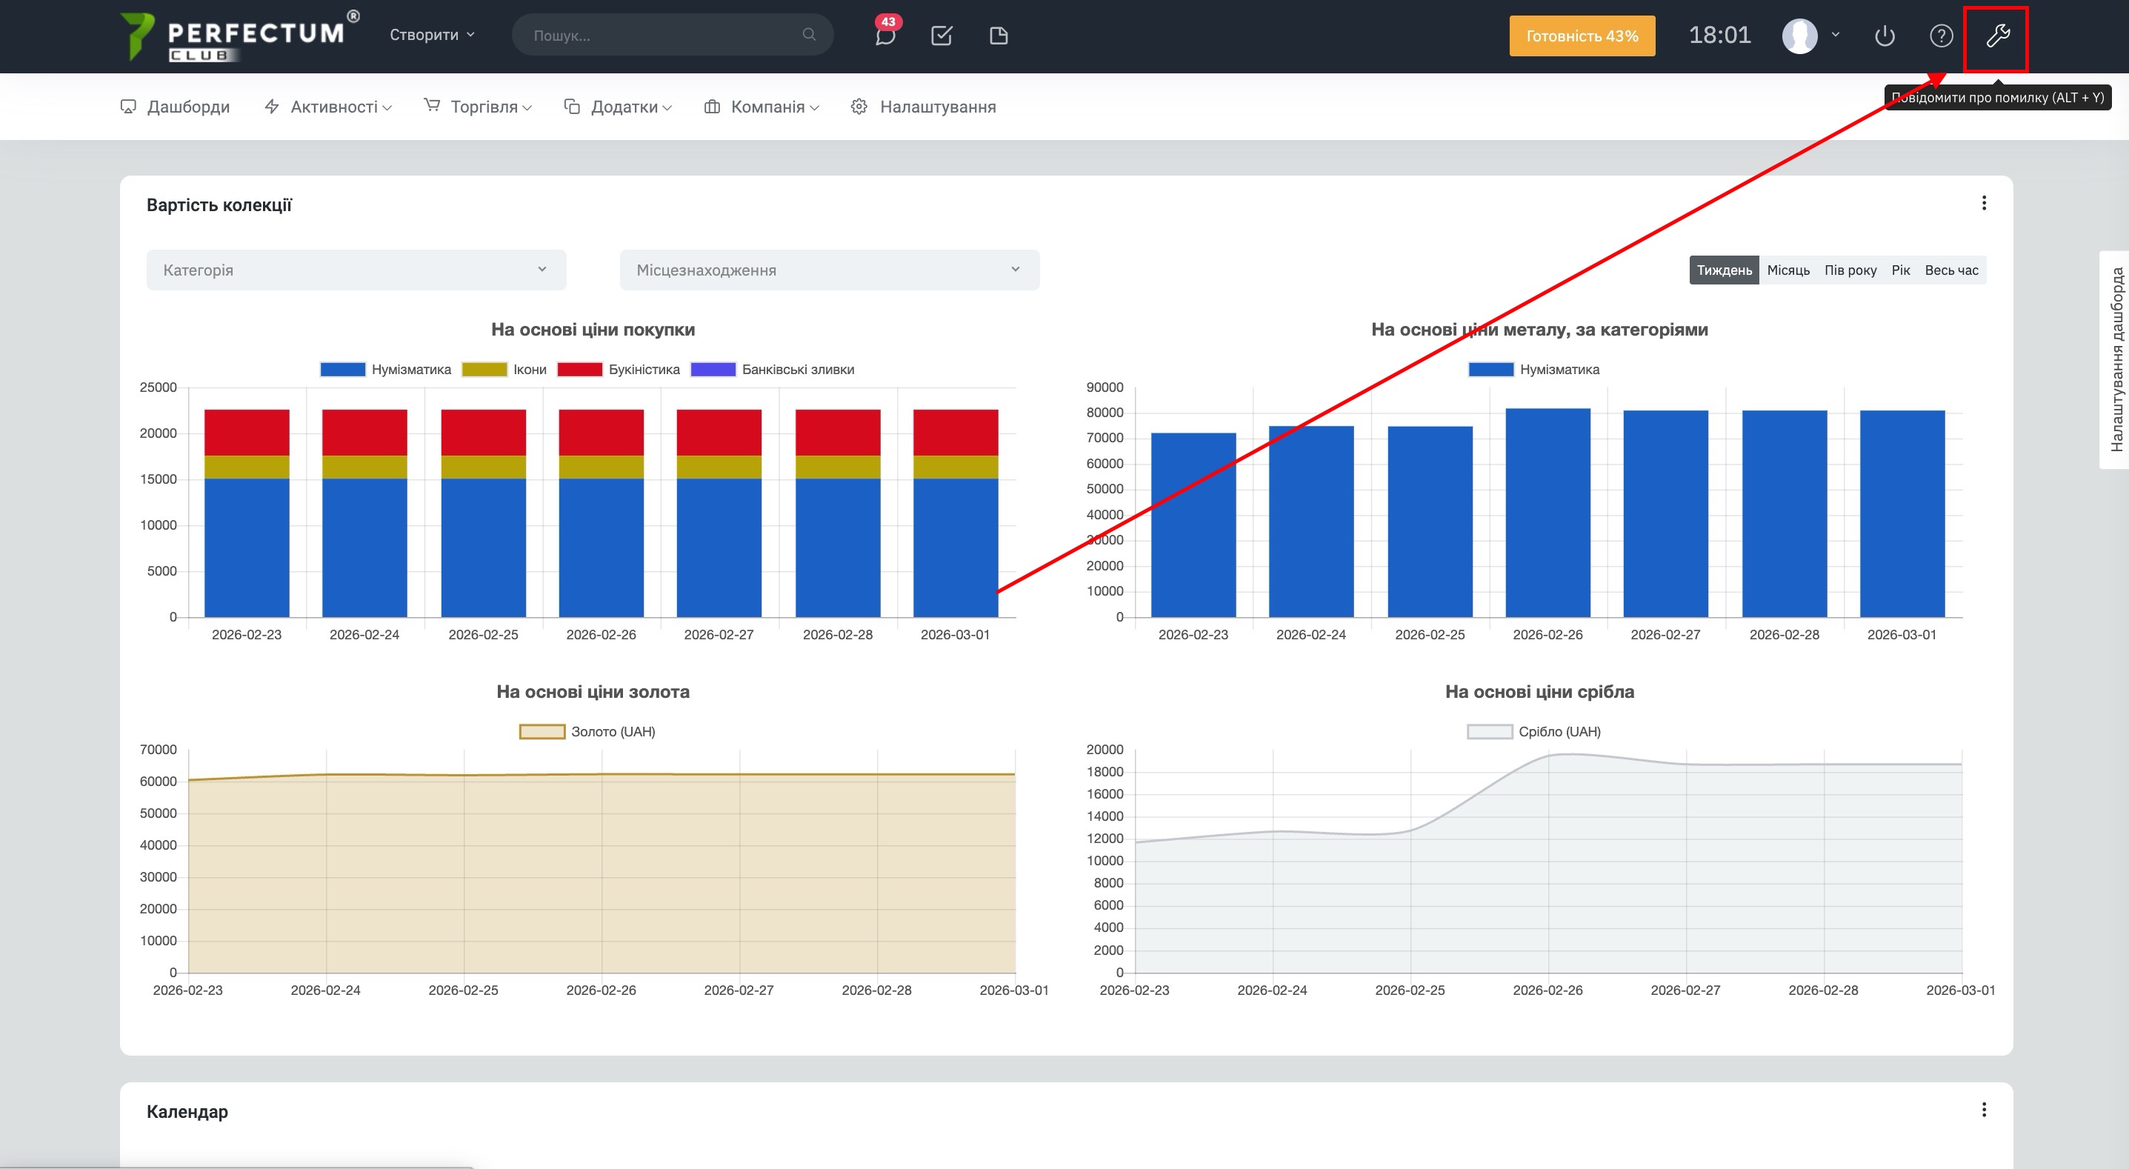Screen dimensions: 2129x1169
Task: Open the help question mark icon
Action: pyautogui.click(x=1941, y=36)
